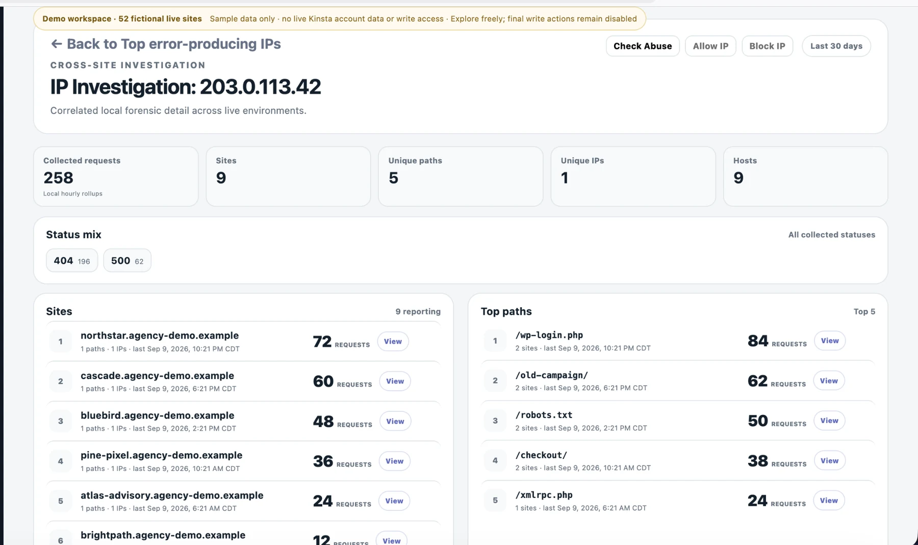The width and height of the screenshot is (918, 545).
Task: Click the Hosts 9 summary card
Action: (x=805, y=177)
